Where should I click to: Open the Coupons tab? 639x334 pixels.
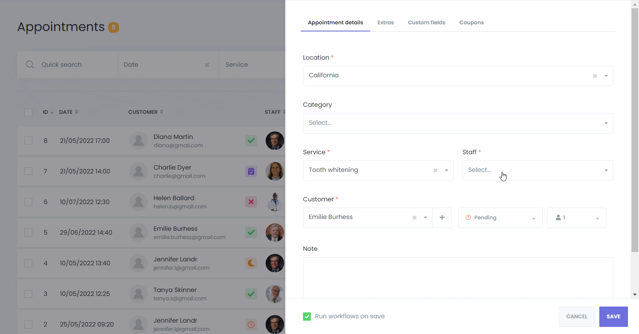point(471,22)
